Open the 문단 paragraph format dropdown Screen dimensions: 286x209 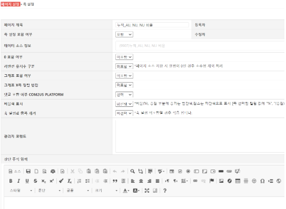click(50, 191)
